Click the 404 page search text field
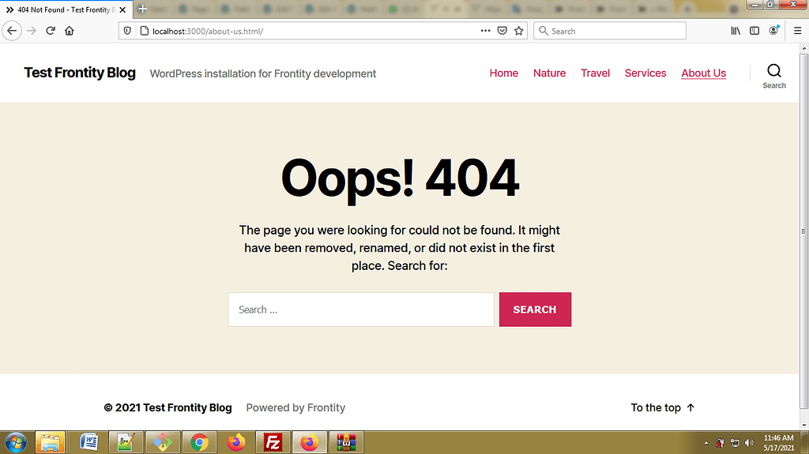809x454 pixels. click(361, 310)
